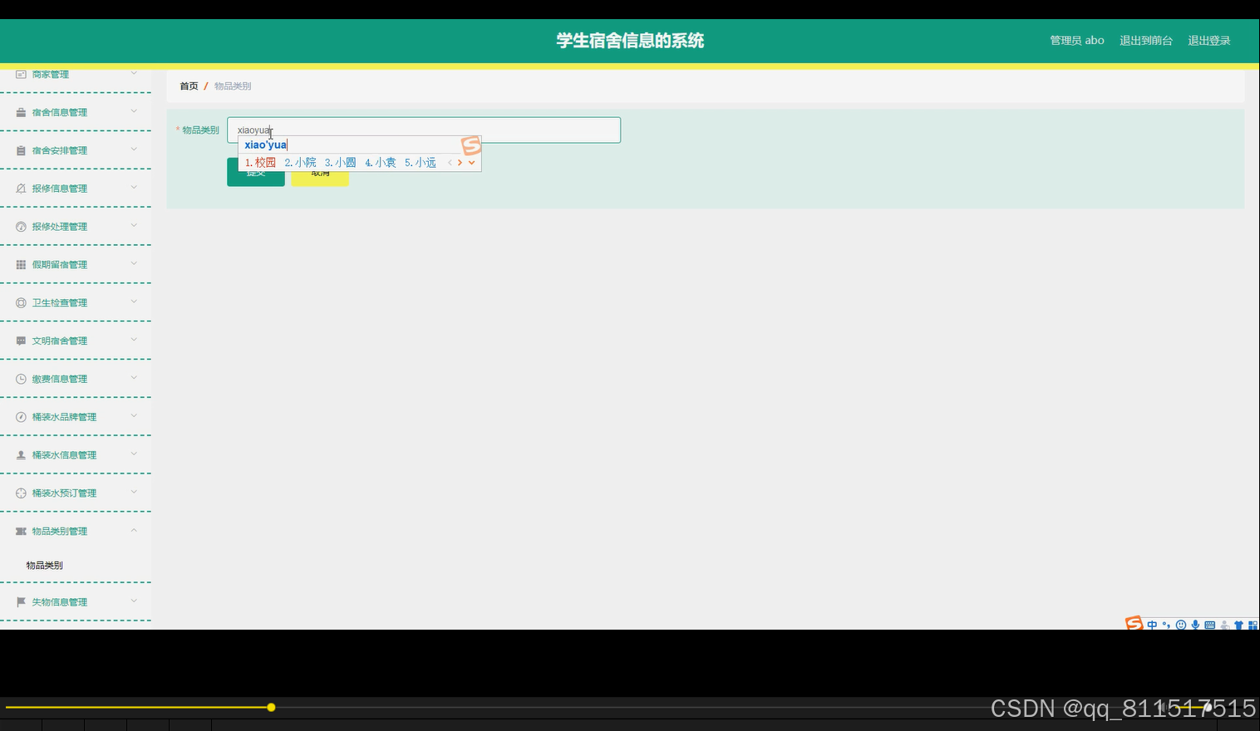Screen dimensions: 1260x731
Task: Open the Sogou skin shirt icon
Action: (x=1238, y=625)
